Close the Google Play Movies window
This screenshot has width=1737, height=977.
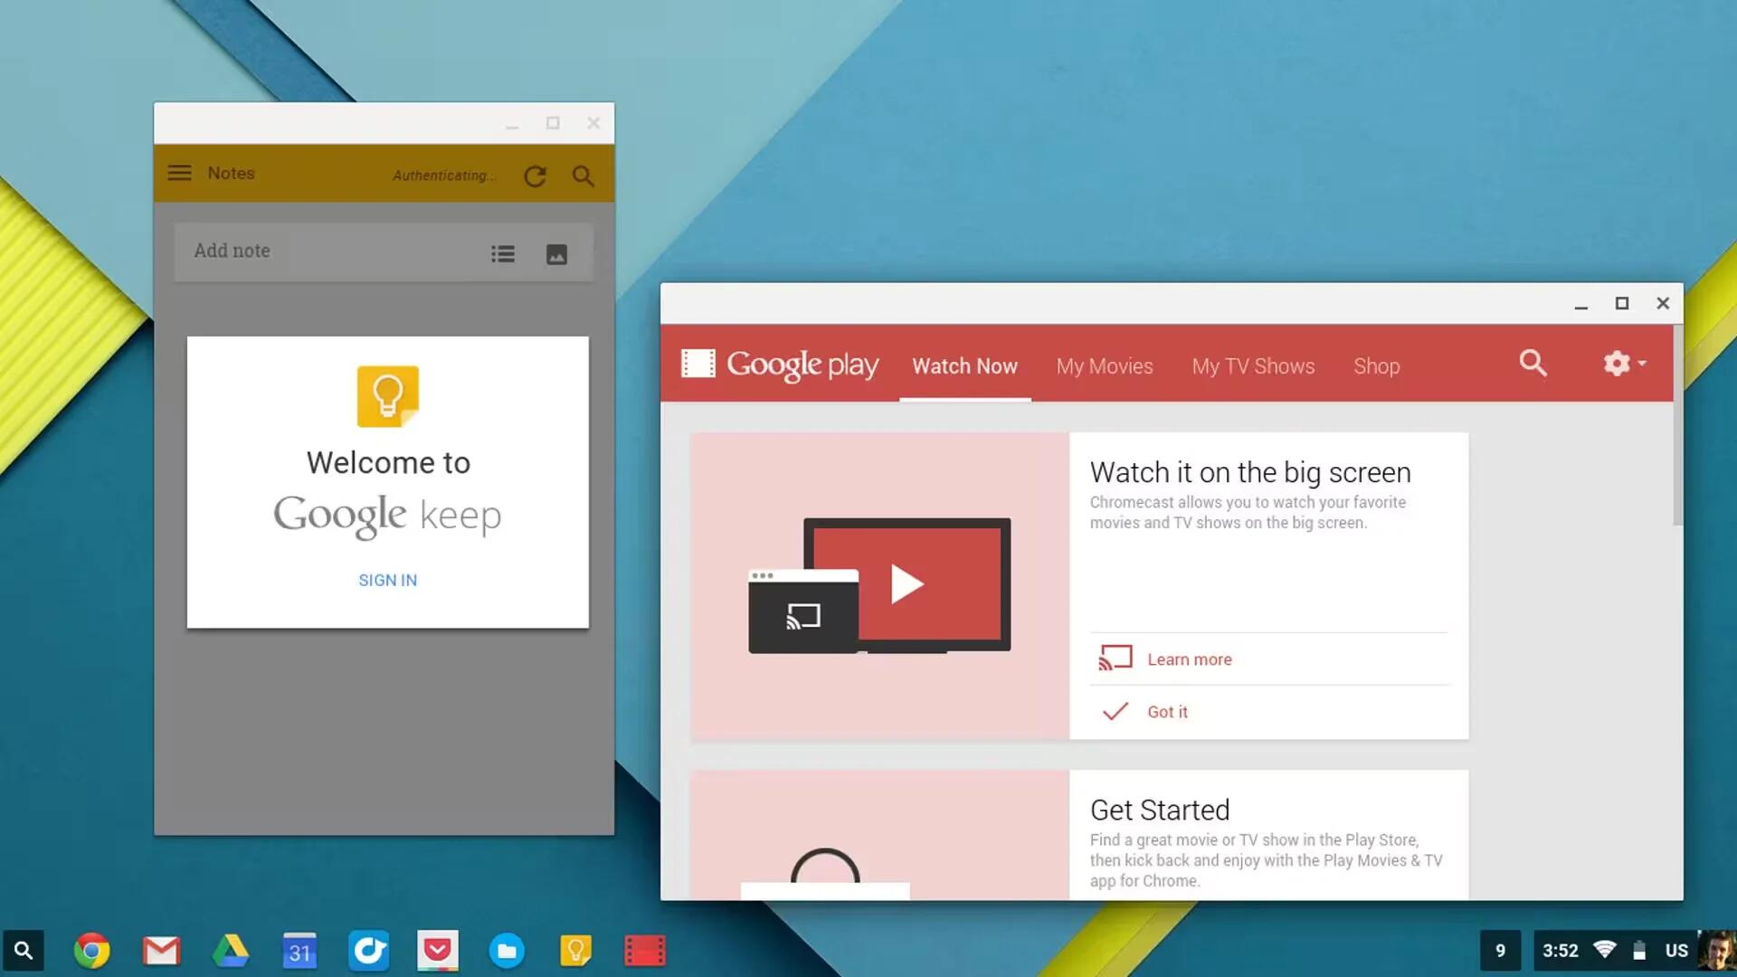point(1663,304)
